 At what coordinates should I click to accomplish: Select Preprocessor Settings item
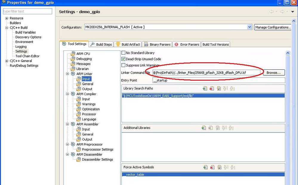pos(98,149)
